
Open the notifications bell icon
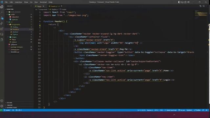206,110
